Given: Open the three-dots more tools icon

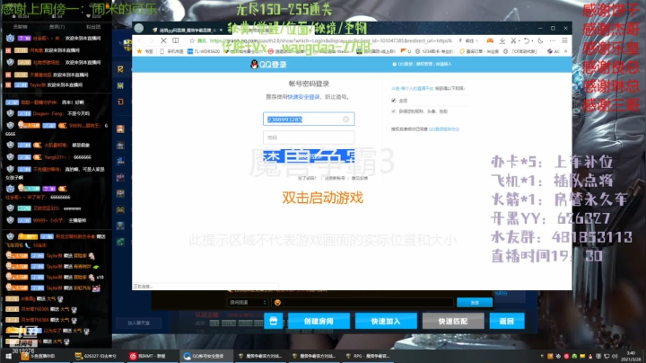Looking at the screenshot, I should (x=553, y=40).
